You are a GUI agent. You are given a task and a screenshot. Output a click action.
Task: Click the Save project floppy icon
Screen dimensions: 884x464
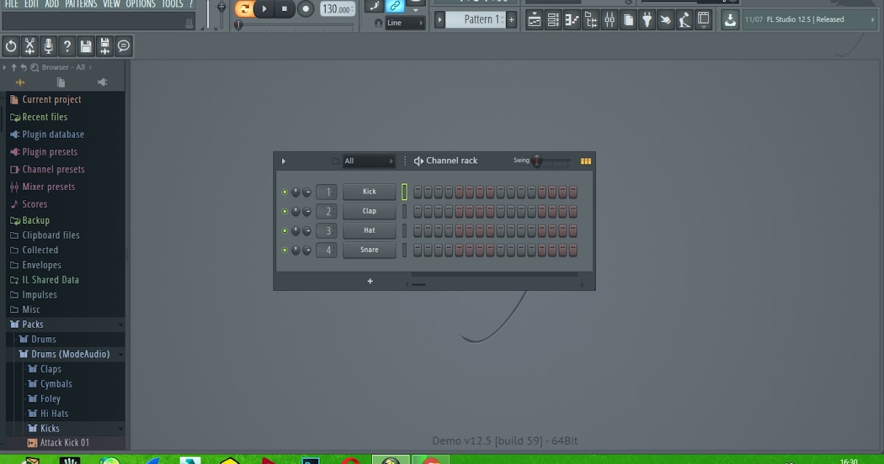click(86, 46)
